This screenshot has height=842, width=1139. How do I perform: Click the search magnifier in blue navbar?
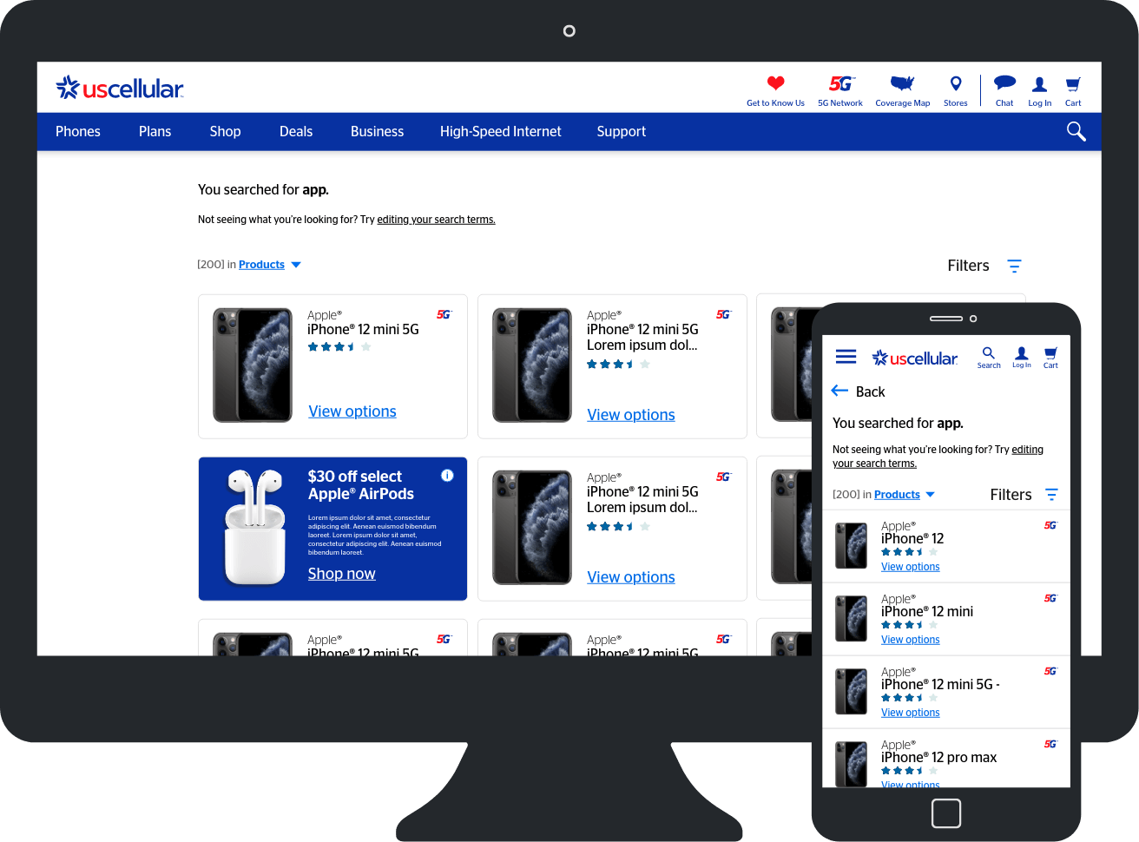pyautogui.click(x=1076, y=131)
